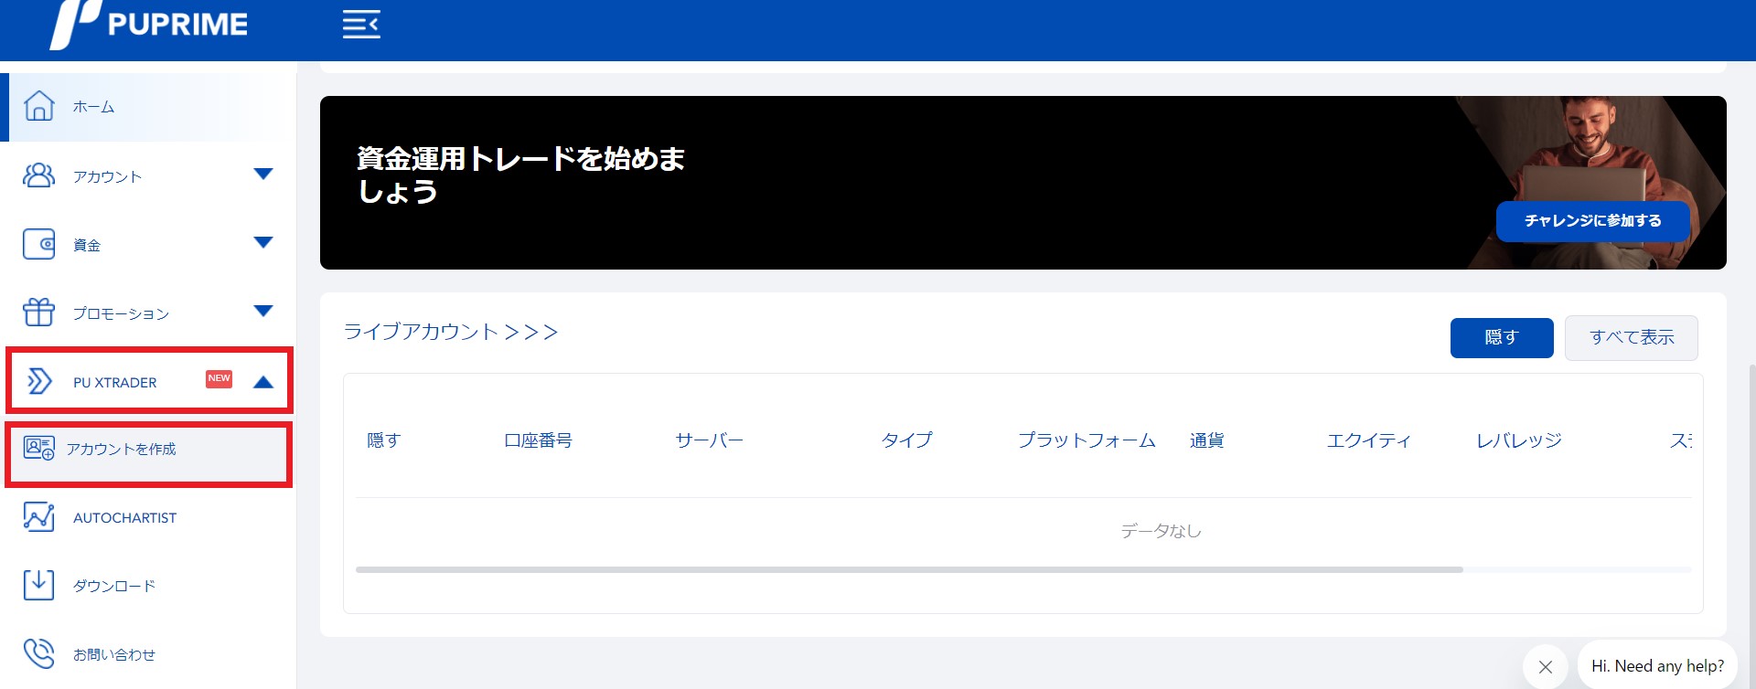Viewport: 1756px width, 689px height.
Task: Click the red NEW badge
Action: [x=219, y=378]
